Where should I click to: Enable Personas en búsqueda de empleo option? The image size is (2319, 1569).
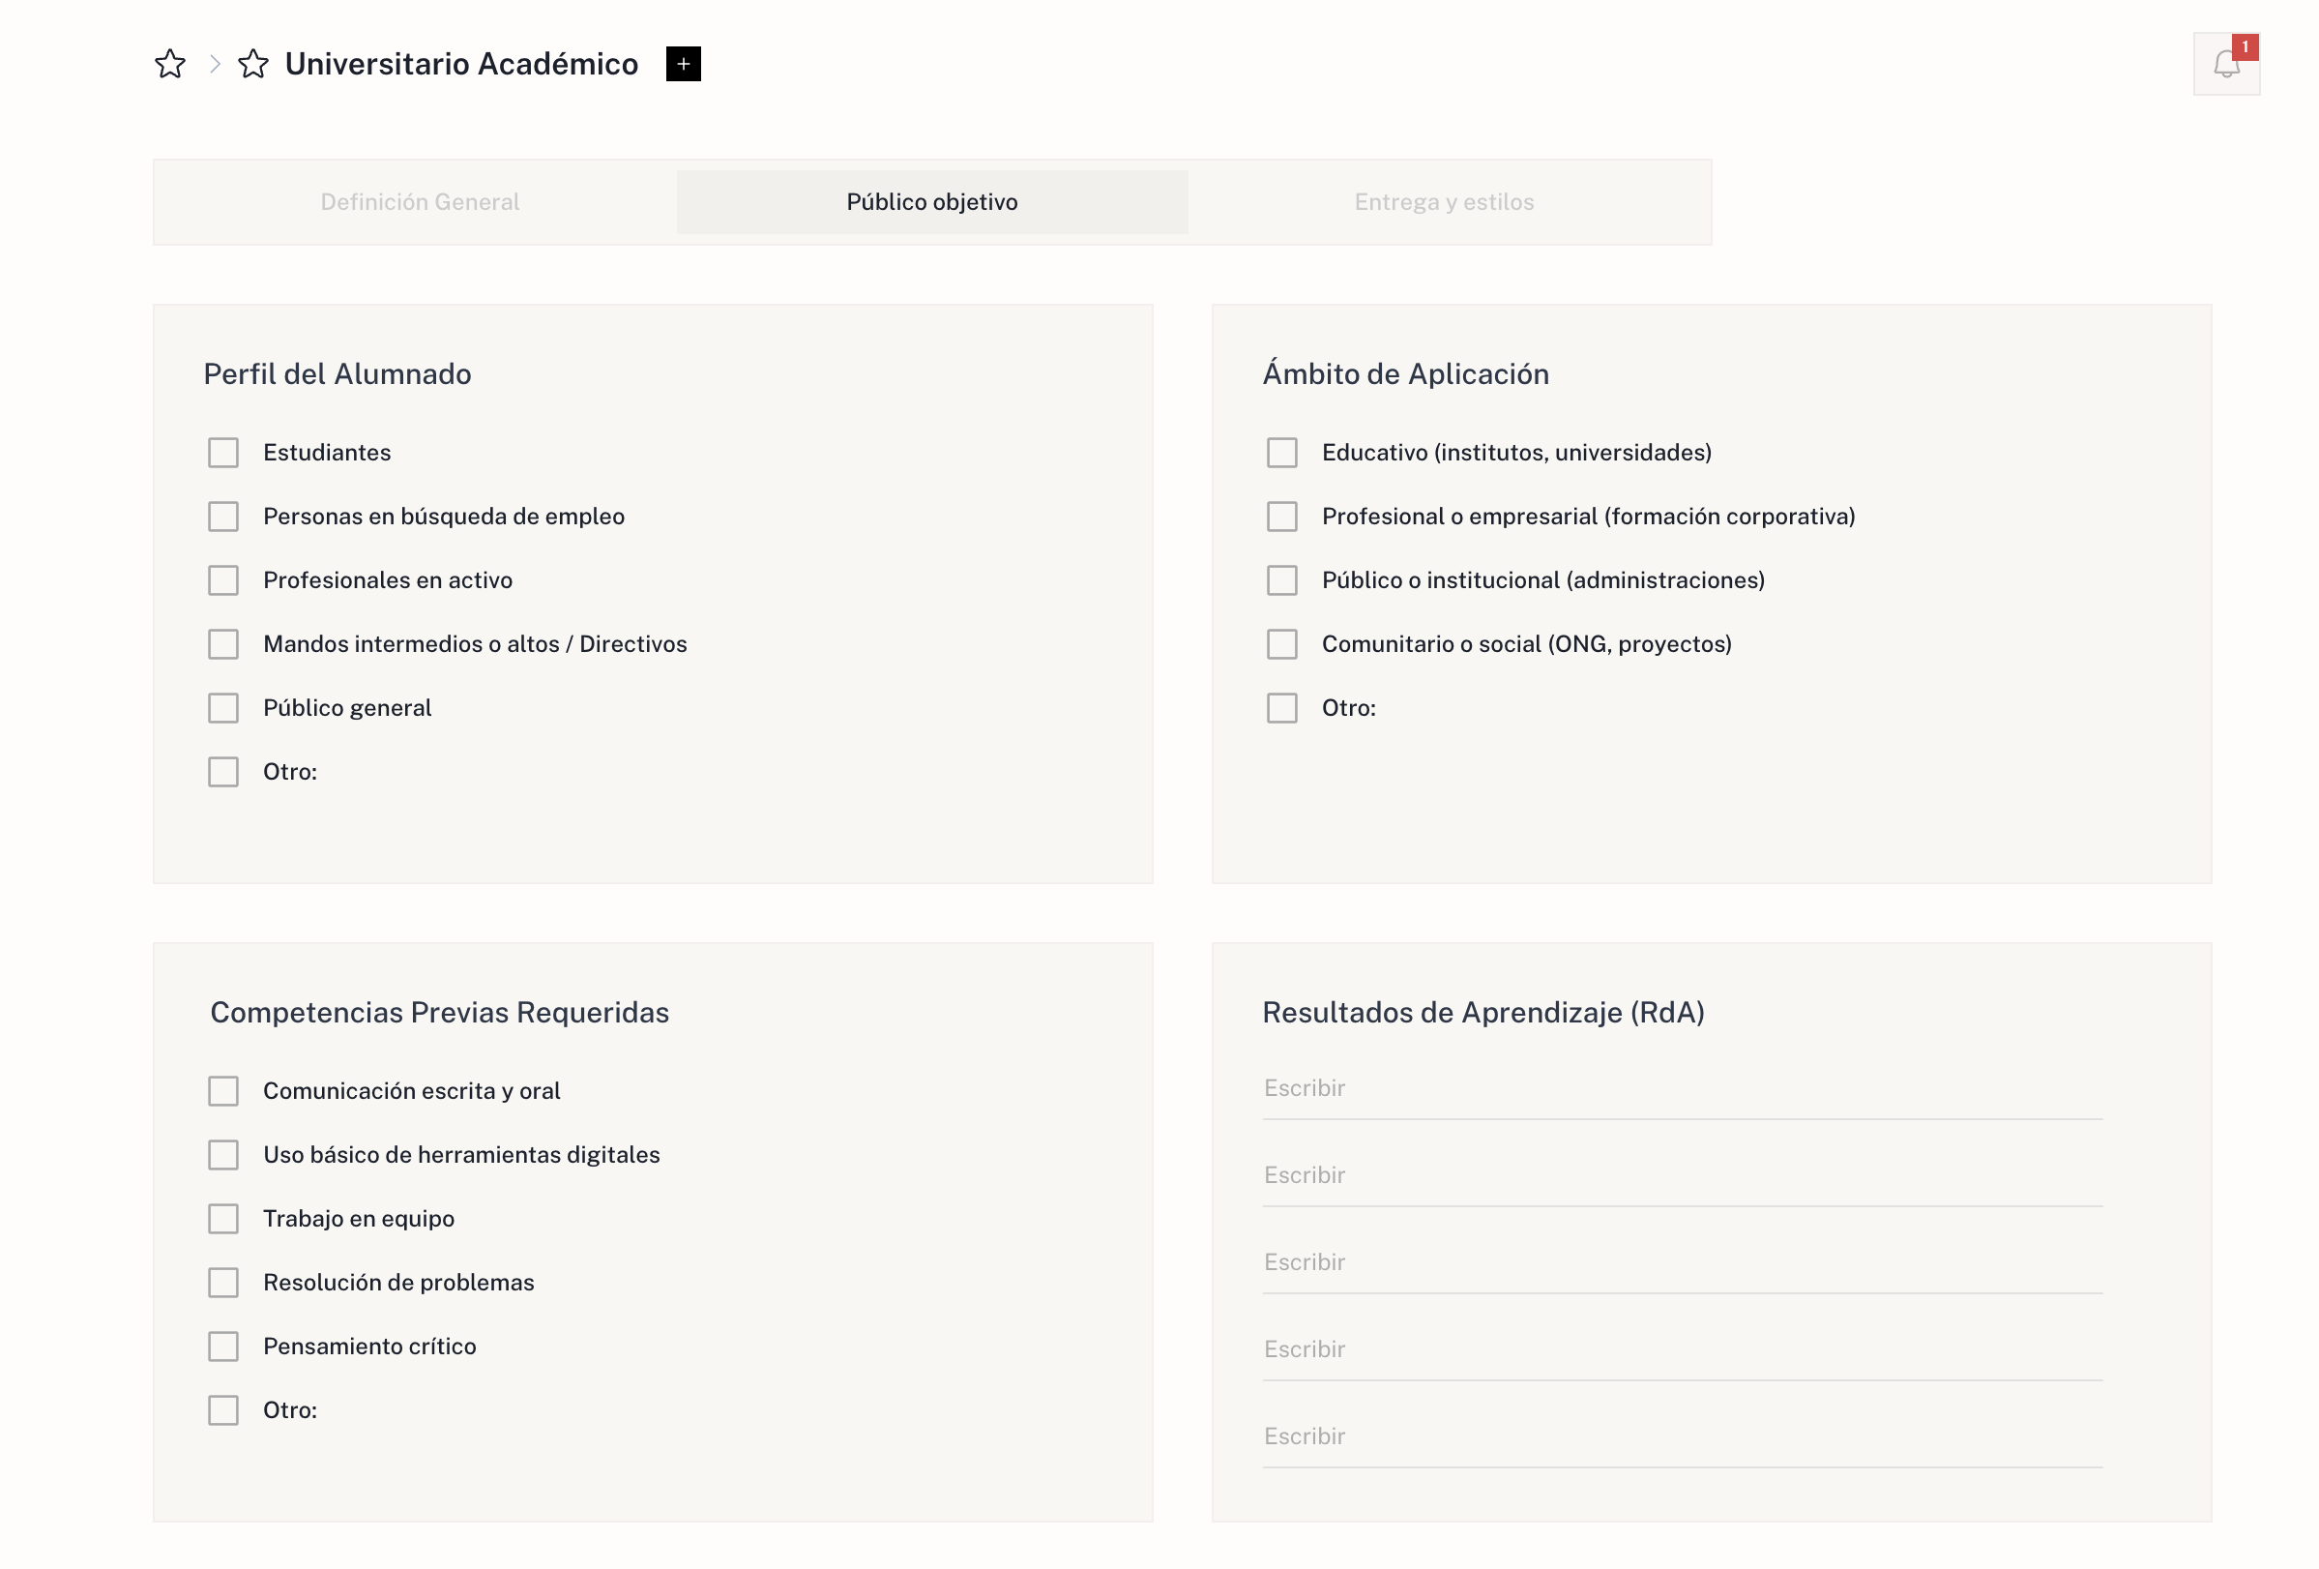223,516
